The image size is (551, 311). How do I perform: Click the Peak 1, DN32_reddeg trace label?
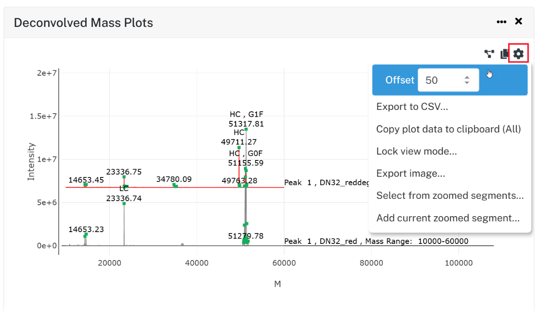(x=326, y=182)
